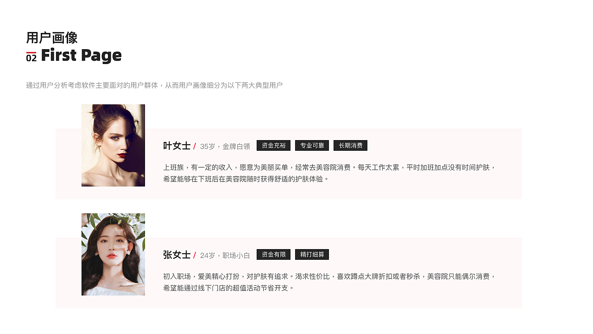Click the red bar above 02
This screenshot has width=593, height=334.
point(31,52)
